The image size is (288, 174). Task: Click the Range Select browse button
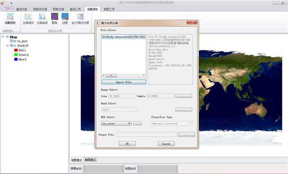(x=184, y=96)
